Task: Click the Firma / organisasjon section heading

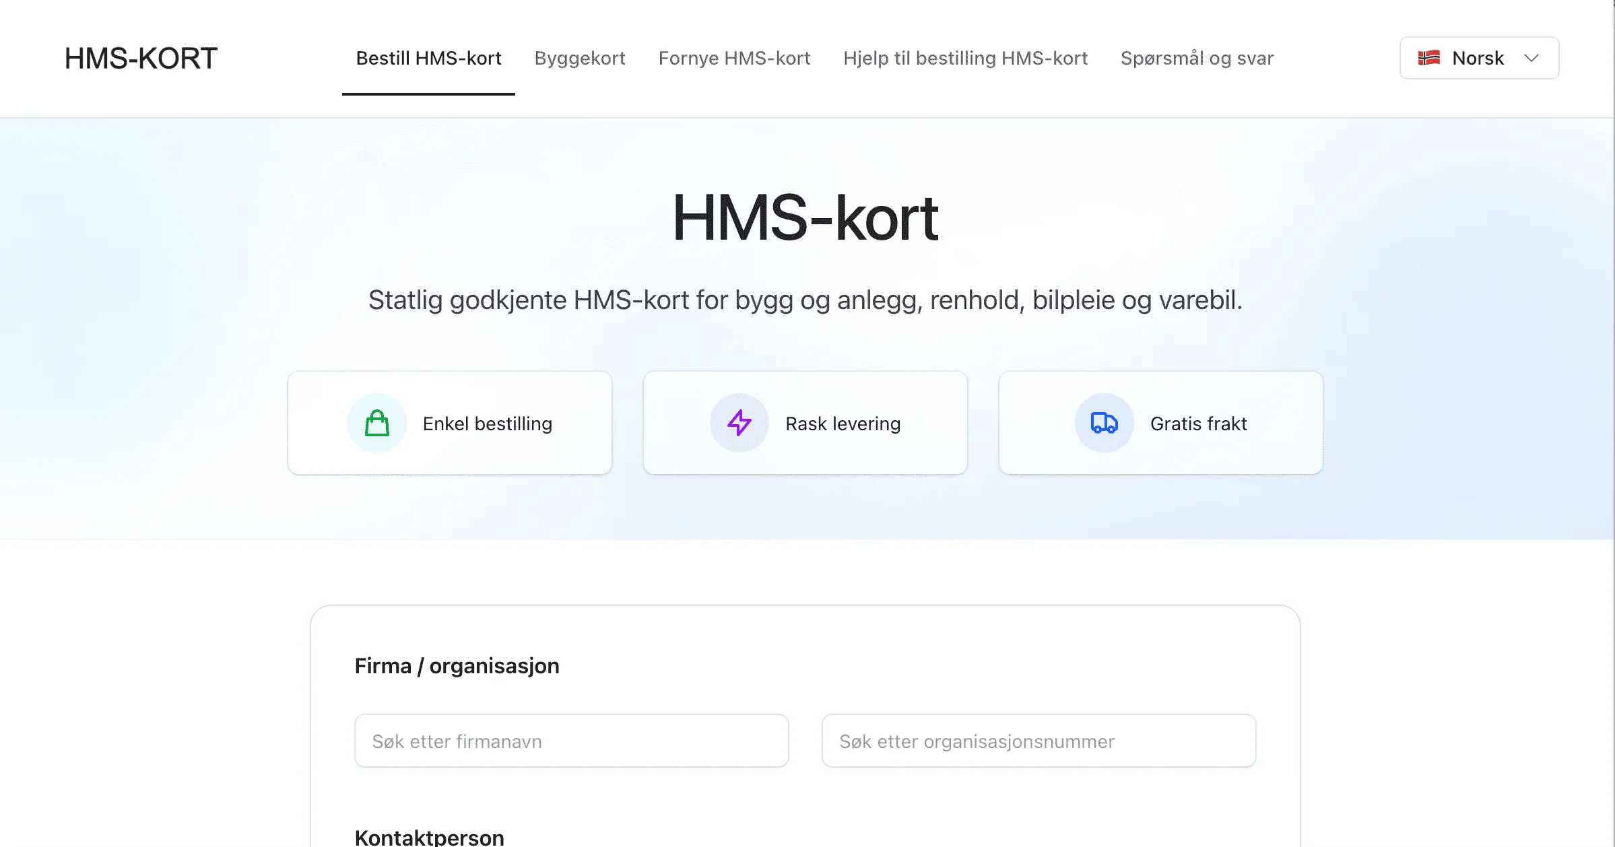Action: click(457, 665)
